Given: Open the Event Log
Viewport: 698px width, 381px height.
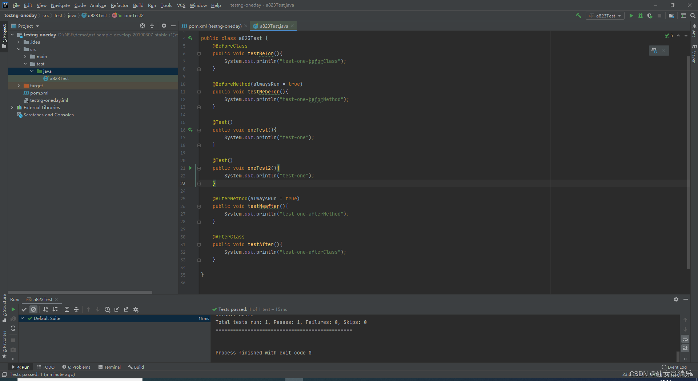Looking at the screenshot, I should (x=674, y=367).
